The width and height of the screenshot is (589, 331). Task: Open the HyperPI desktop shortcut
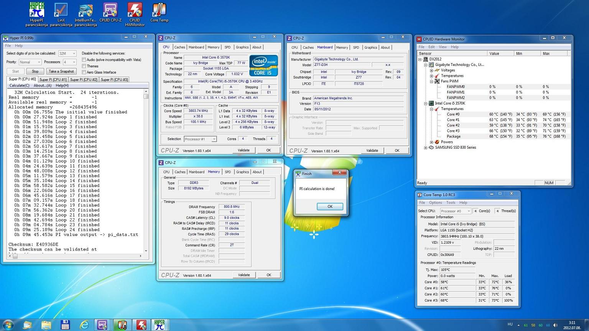pos(36,15)
